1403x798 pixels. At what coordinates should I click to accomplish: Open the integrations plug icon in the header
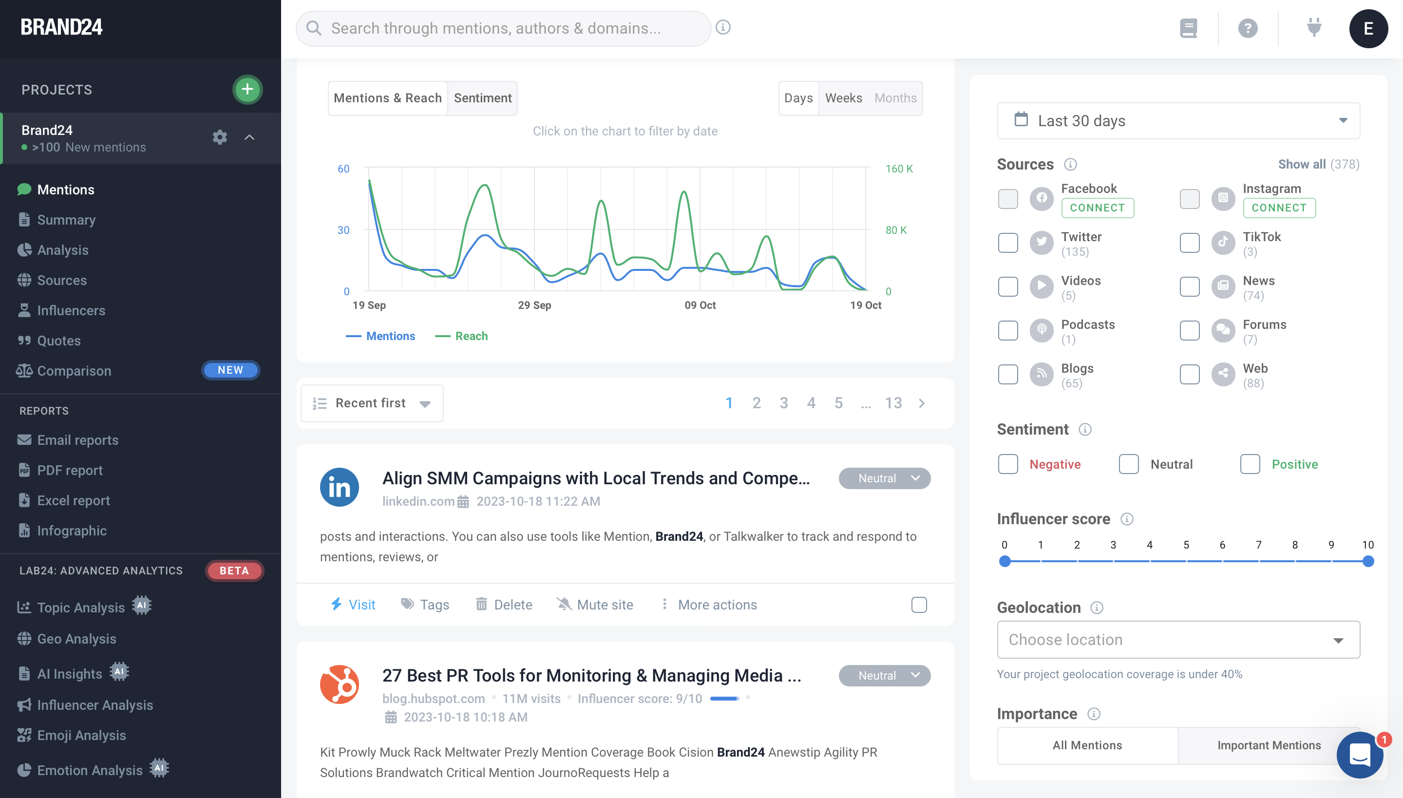[x=1314, y=27]
